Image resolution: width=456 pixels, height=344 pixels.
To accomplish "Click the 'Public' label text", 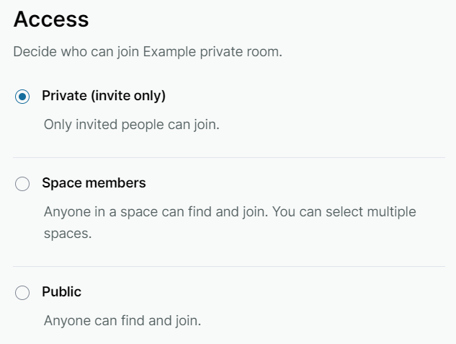I will 61,292.
